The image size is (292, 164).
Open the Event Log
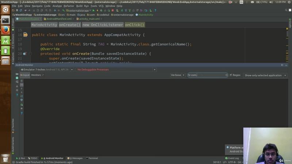point(232,158)
